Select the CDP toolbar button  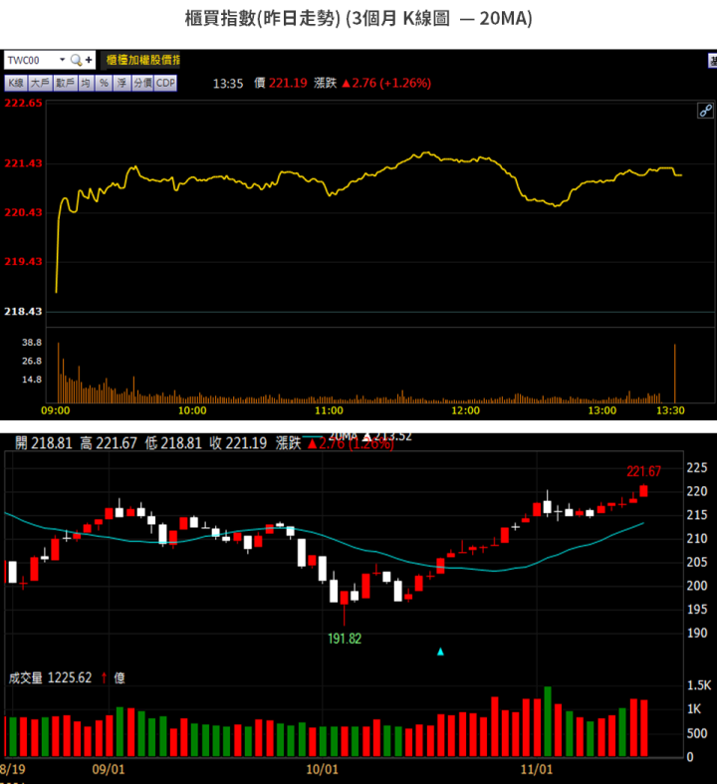pyautogui.click(x=165, y=83)
